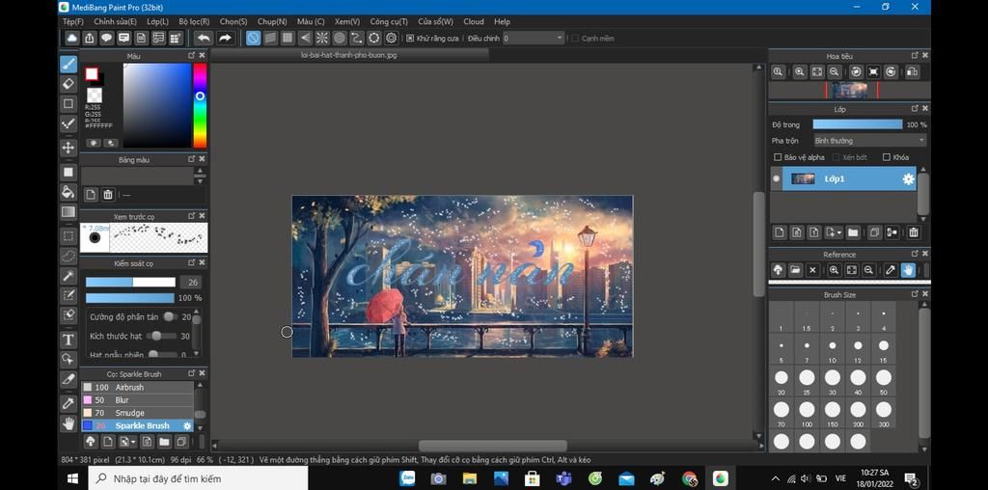This screenshot has height=490, width=988.
Task: Toggle visibility of Lớp1 layer
Action: pyautogui.click(x=776, y=178)
